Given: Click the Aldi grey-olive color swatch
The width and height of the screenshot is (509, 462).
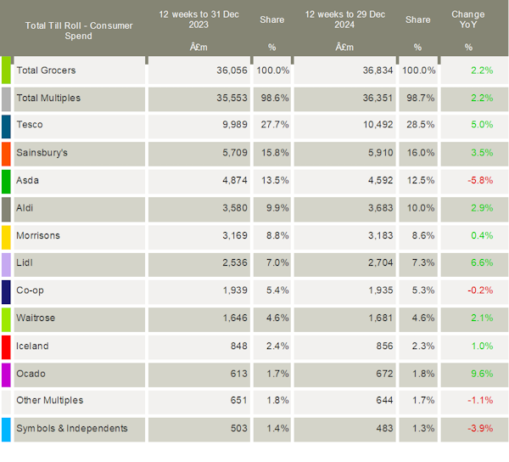Looking at the screenshot, I should pos(6,210).
